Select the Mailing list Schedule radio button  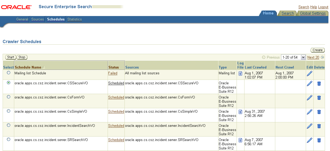9,72
